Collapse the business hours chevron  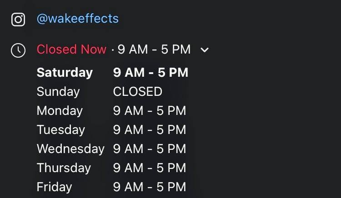pyautogui.click(x=205, y=50)
